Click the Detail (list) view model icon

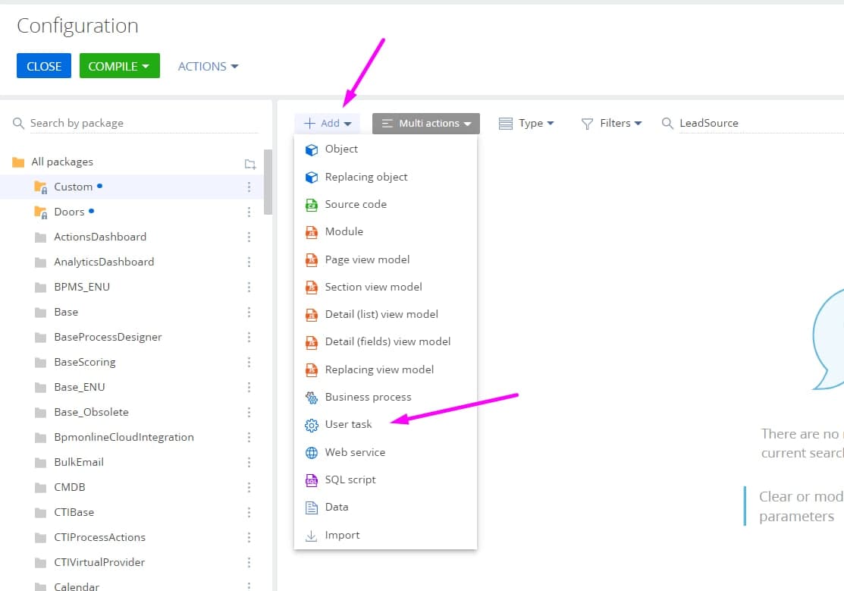point(311,315)
